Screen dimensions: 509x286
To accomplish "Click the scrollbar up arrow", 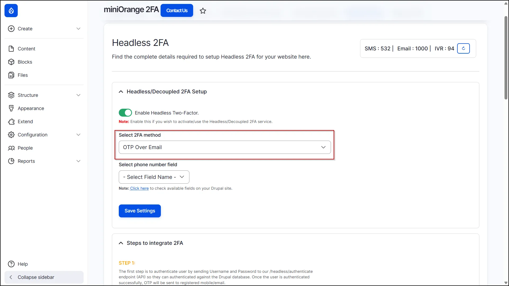I will [506, 3].
